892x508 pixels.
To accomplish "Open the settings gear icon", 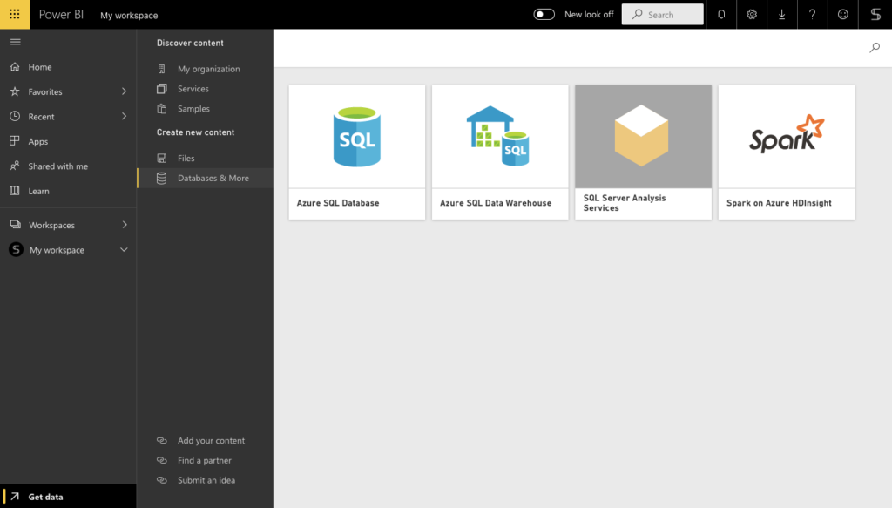I will (752, 15).
